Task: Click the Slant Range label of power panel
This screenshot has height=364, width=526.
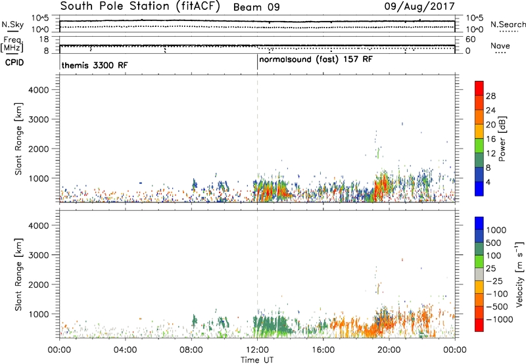Action: click(x=18, y=139)
